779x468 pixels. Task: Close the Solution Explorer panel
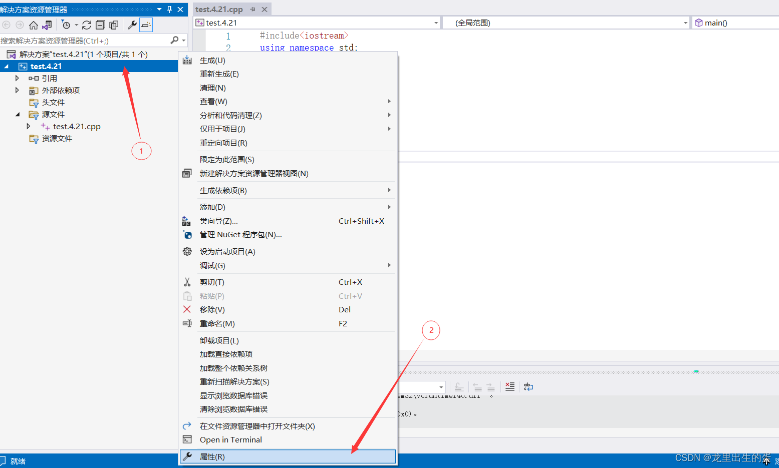pyautogui.click(x=180, y=9)
